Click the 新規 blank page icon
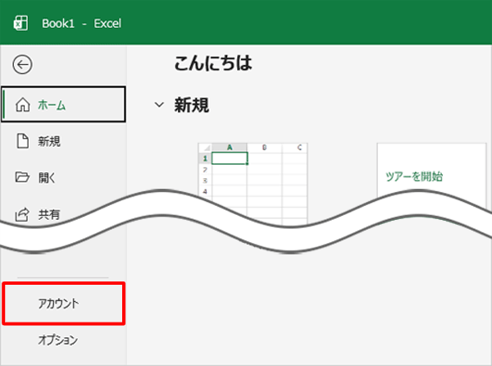The width and height of the screenshot is (492, 366). pos(23,140)
